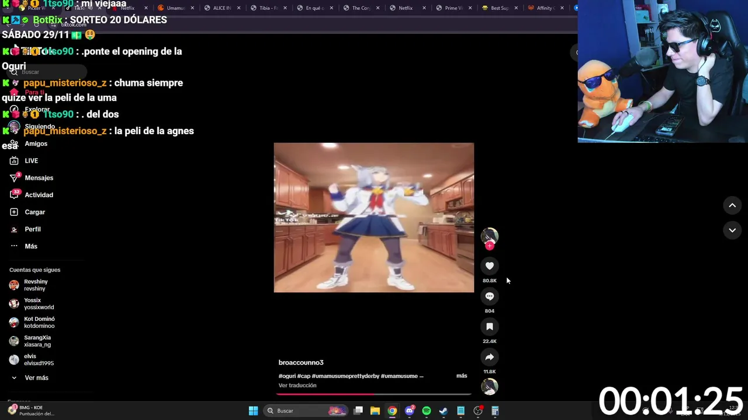The height and width of the screenshot is (420, 748).
Task: Switch to the Prime Video browser tab
Action: pos(454,8)
